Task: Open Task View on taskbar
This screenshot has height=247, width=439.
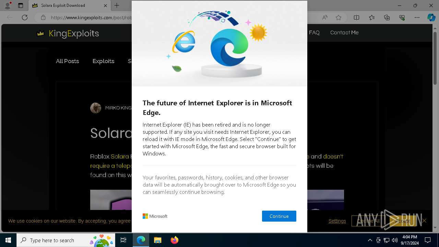Action: tap(123, 240)
